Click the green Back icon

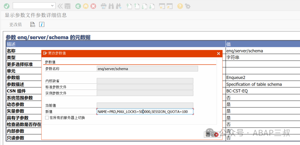[78, 6]
